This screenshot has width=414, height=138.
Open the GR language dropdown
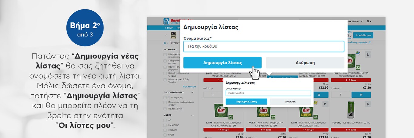[369, 21]
